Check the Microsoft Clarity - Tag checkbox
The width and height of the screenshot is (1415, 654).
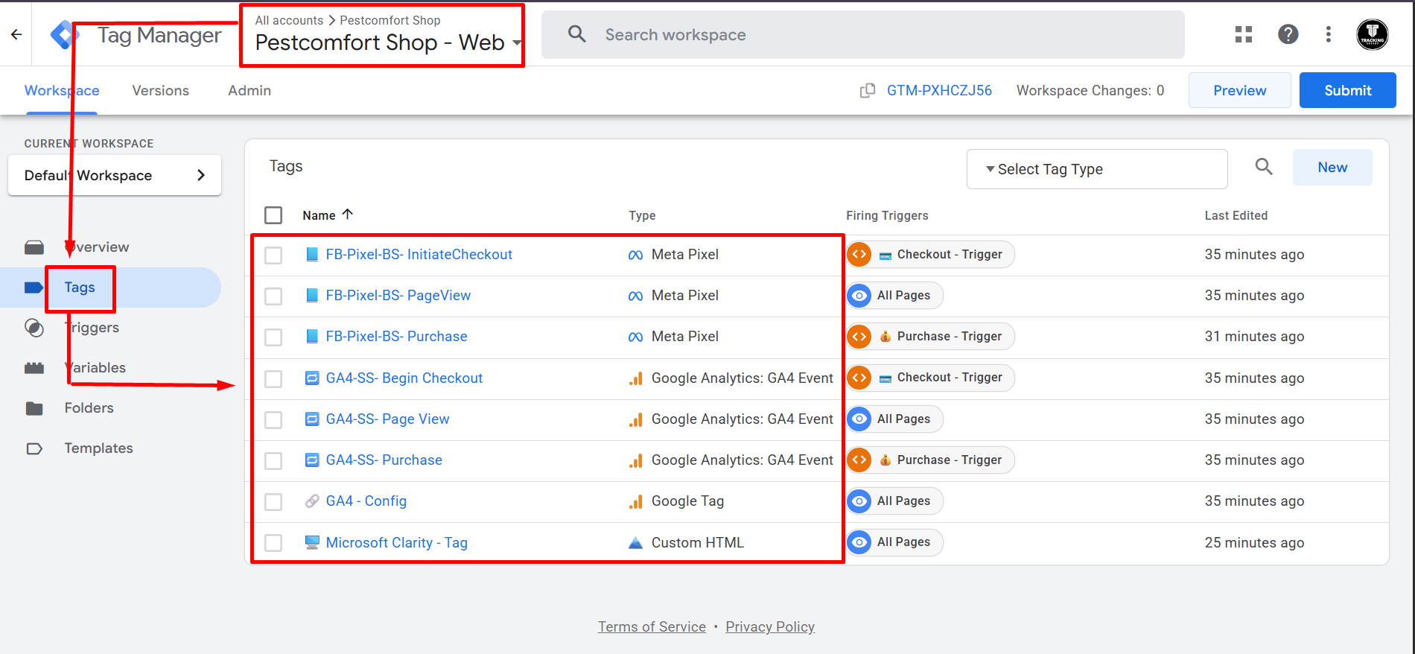(x=273, y=543)
